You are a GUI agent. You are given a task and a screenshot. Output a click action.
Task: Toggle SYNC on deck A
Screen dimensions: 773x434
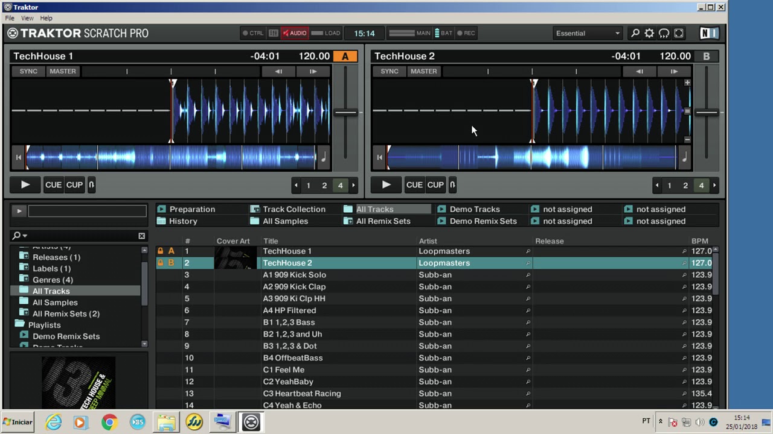[28, 71]
